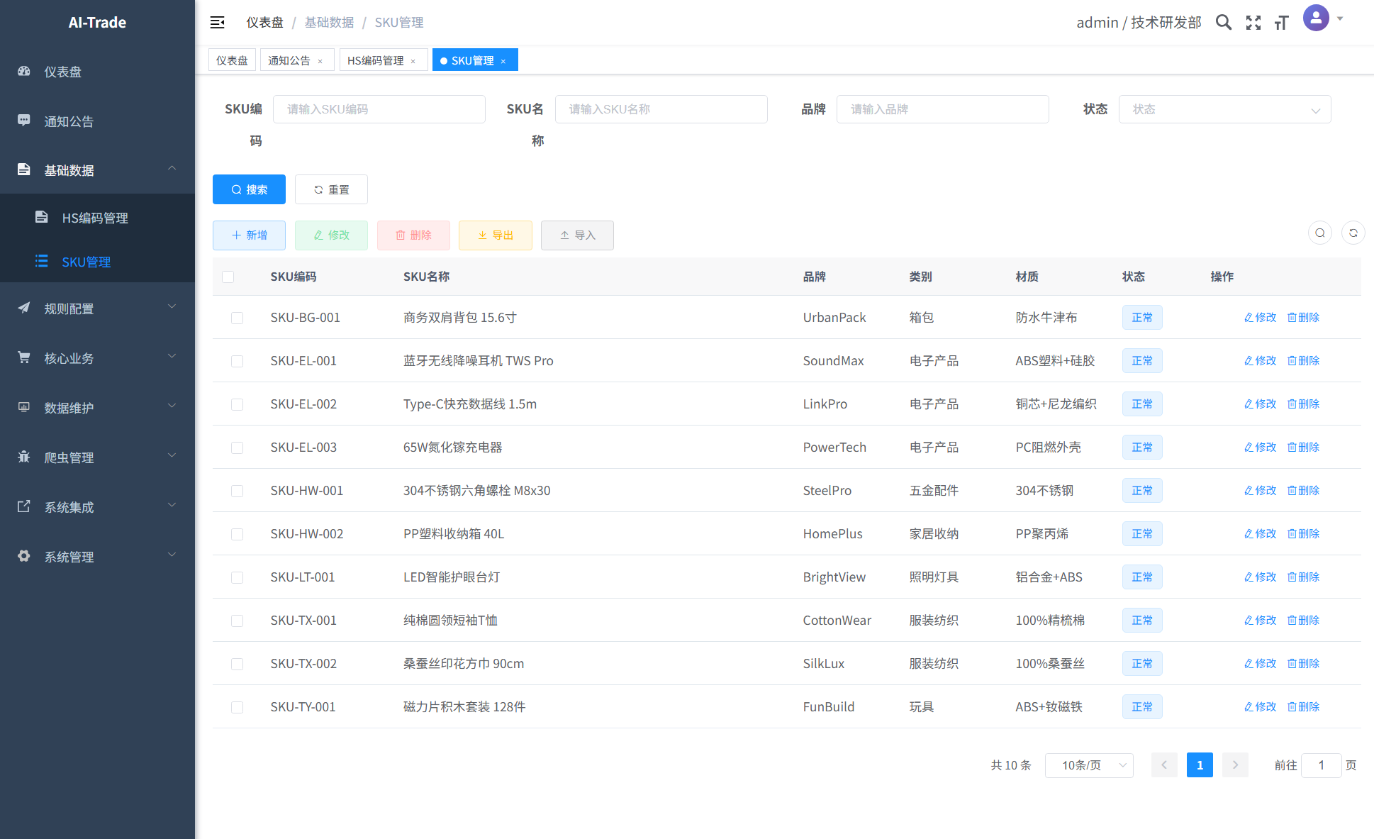Click the 导入 button

coord(577,235)
